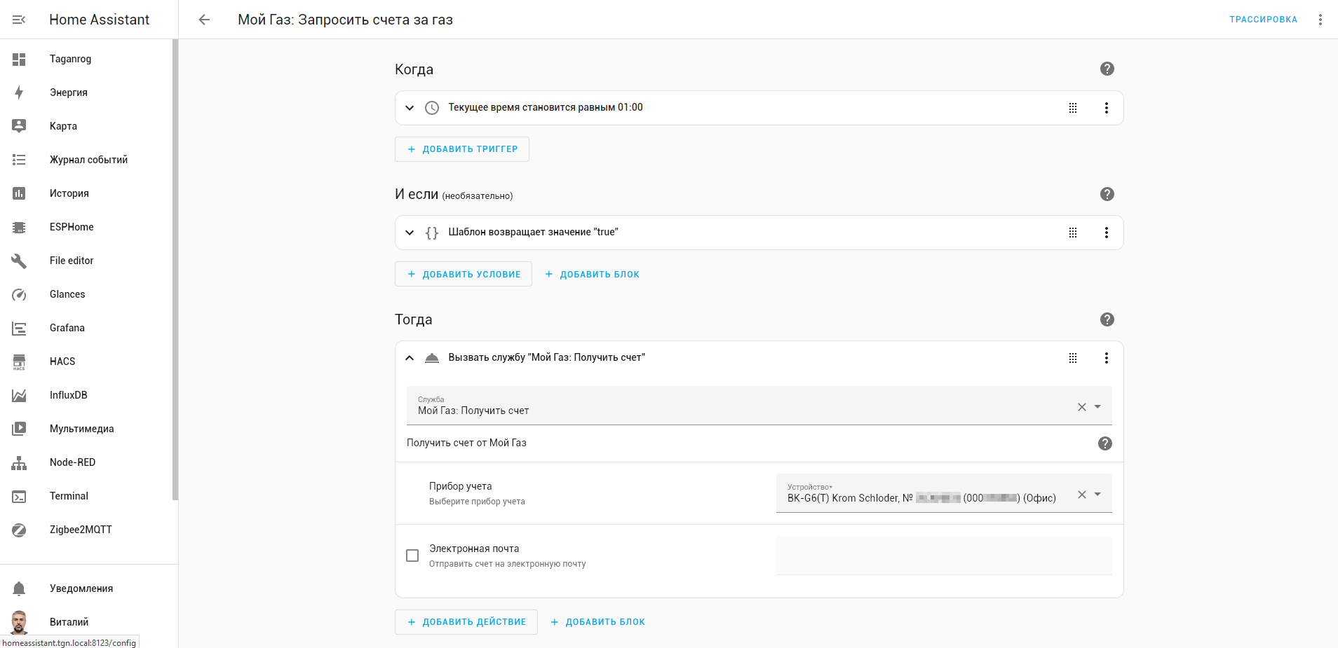Click ДОБАВИТЬ ДЕЙСТВИЕ

click(x=466, y=622)
